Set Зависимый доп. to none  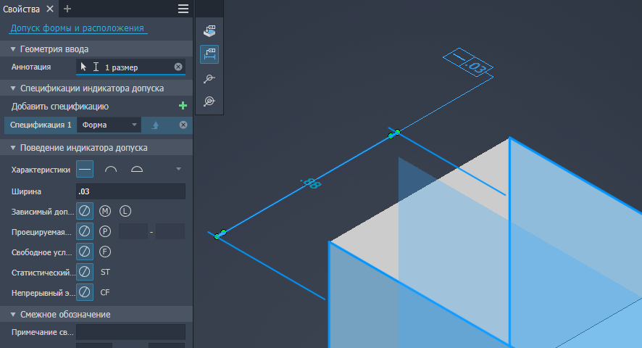click(85, 211)
